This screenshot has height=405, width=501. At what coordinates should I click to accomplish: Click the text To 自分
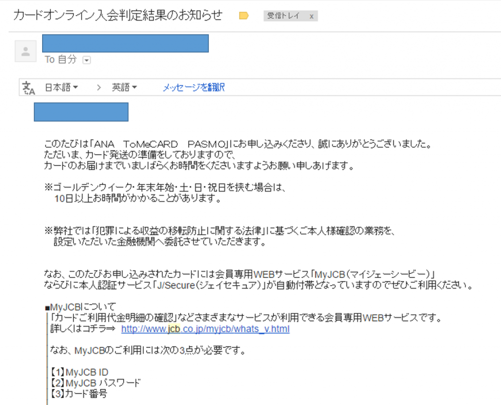(61, 59)
